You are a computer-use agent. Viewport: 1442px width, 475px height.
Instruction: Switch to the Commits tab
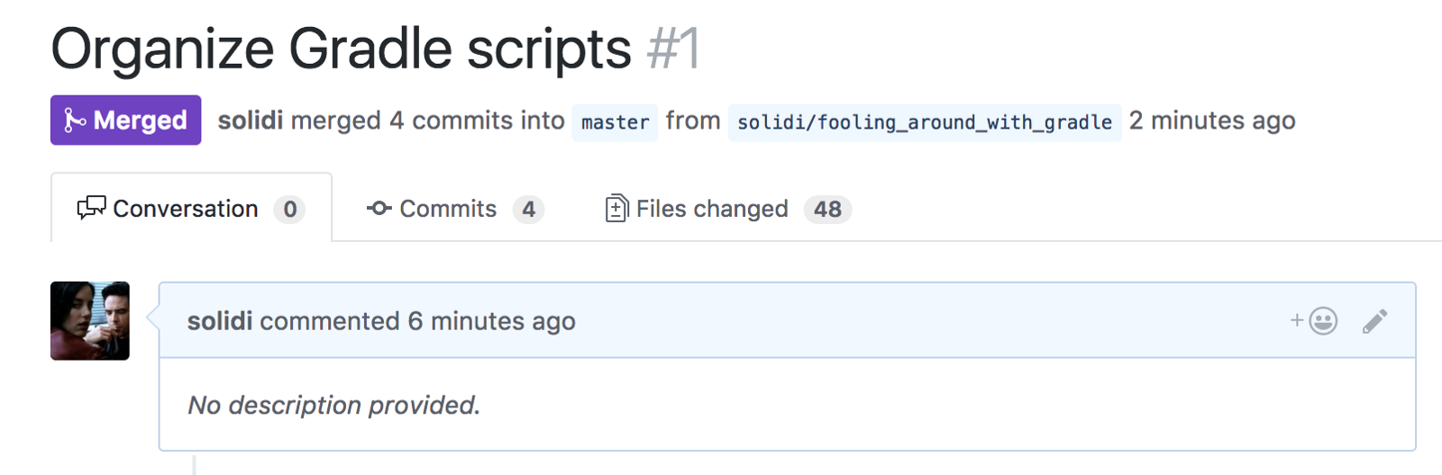[x=448, y=209]
